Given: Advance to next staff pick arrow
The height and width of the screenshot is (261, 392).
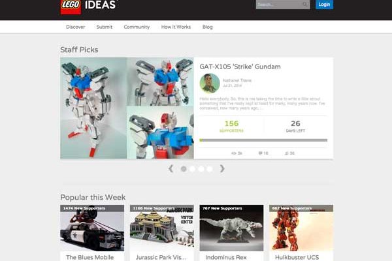Looking at the screenshot, I should (222, 168).
